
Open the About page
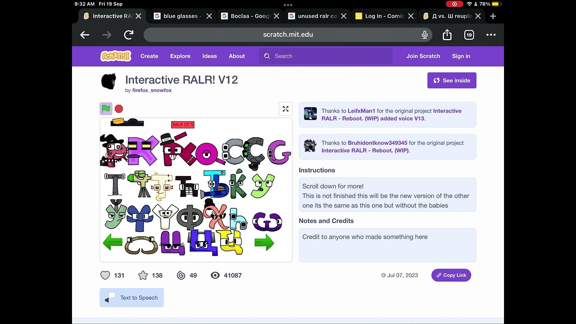[237, 56]
